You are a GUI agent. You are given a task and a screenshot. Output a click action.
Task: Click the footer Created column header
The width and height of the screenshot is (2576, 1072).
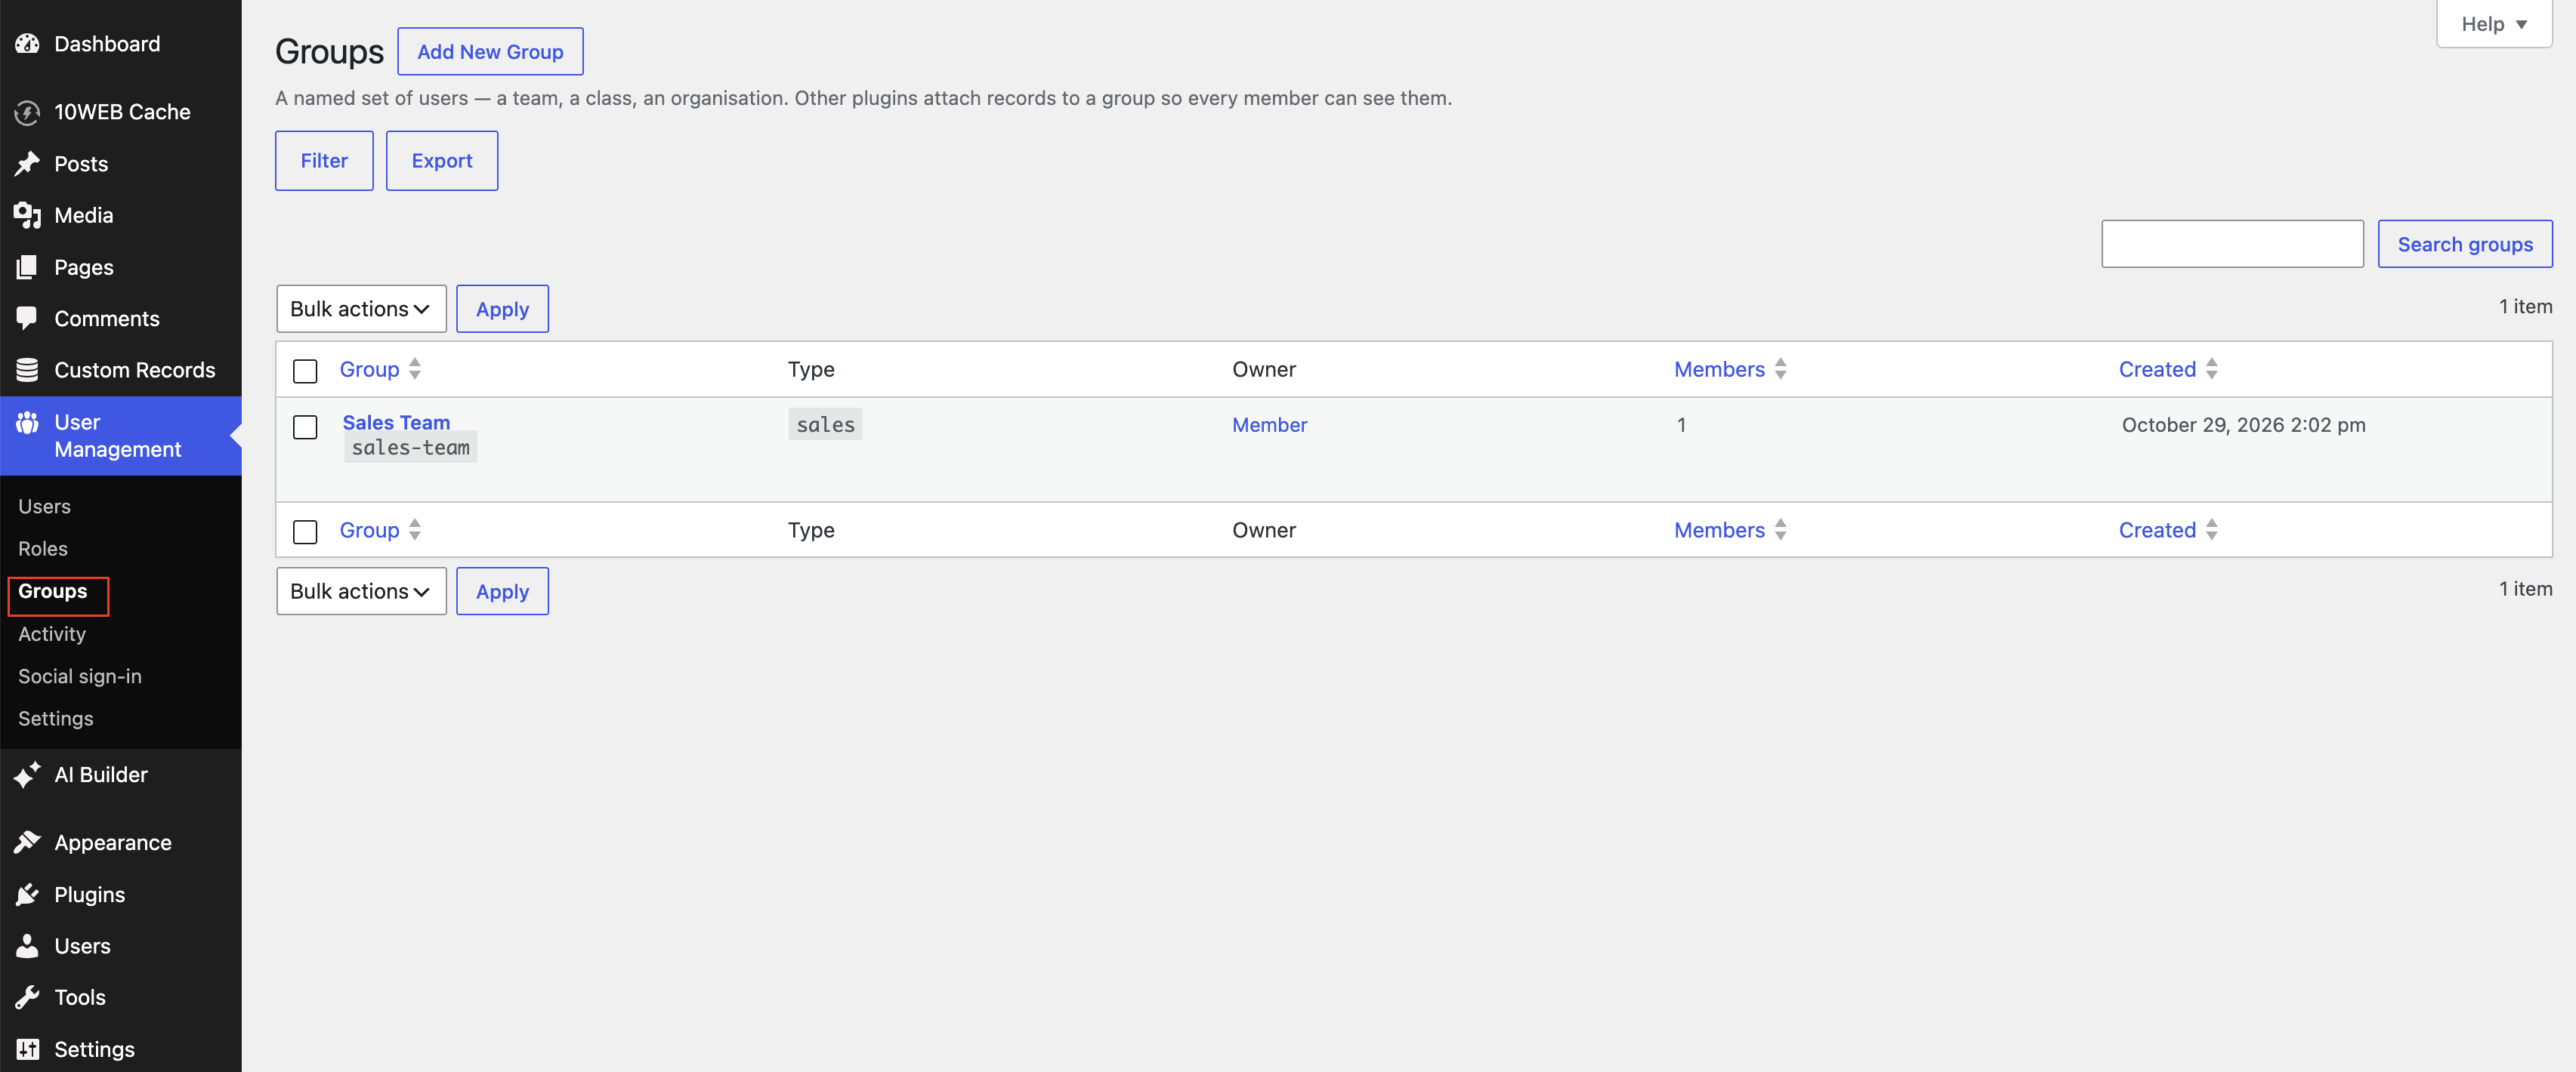(2157, 531)
